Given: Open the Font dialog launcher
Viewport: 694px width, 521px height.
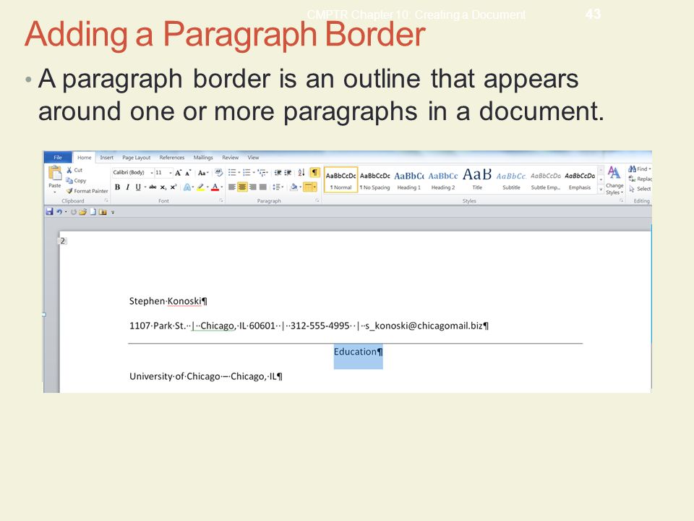Looking at the screenshot, I should coord(221,200).
